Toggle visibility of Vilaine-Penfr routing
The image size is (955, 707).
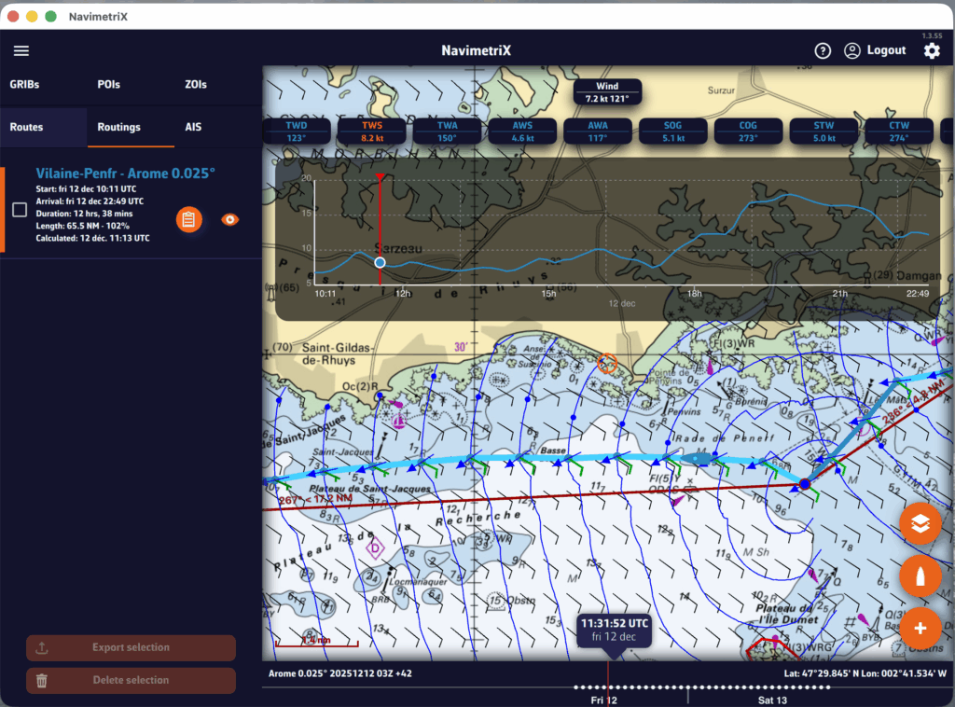(229, 219)
